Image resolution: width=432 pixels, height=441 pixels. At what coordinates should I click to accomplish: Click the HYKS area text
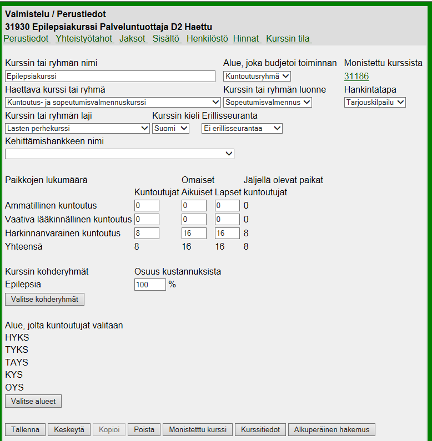(17, 337)
